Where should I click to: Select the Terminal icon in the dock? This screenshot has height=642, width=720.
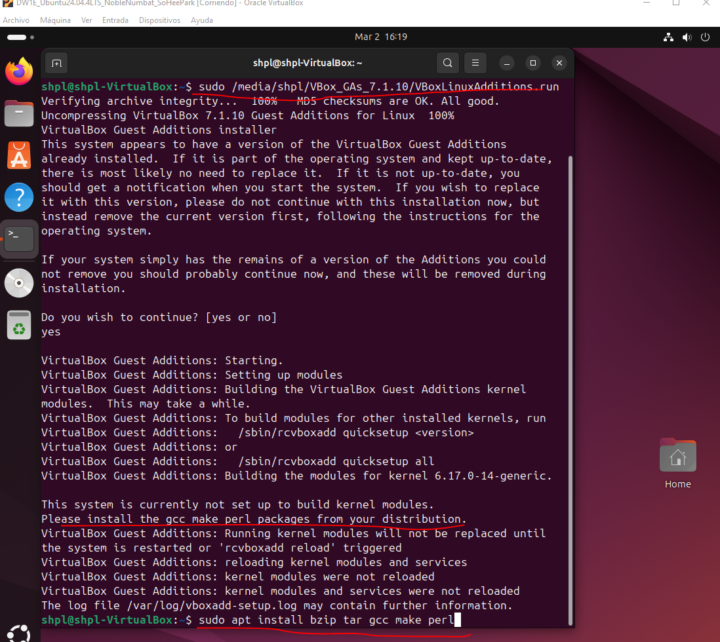point(19,239)
